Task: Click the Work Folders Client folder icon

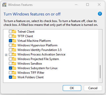Action: [14, 77]
